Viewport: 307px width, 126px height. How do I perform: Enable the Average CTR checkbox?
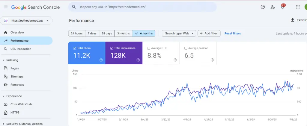[149, 48]
